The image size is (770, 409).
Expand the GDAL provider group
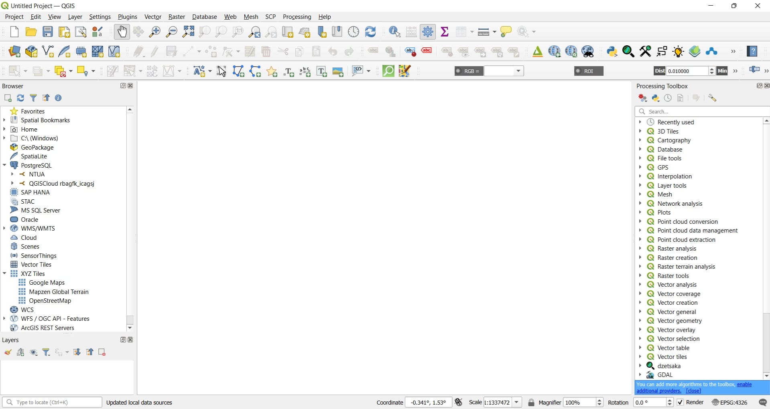tap(640, 375)
